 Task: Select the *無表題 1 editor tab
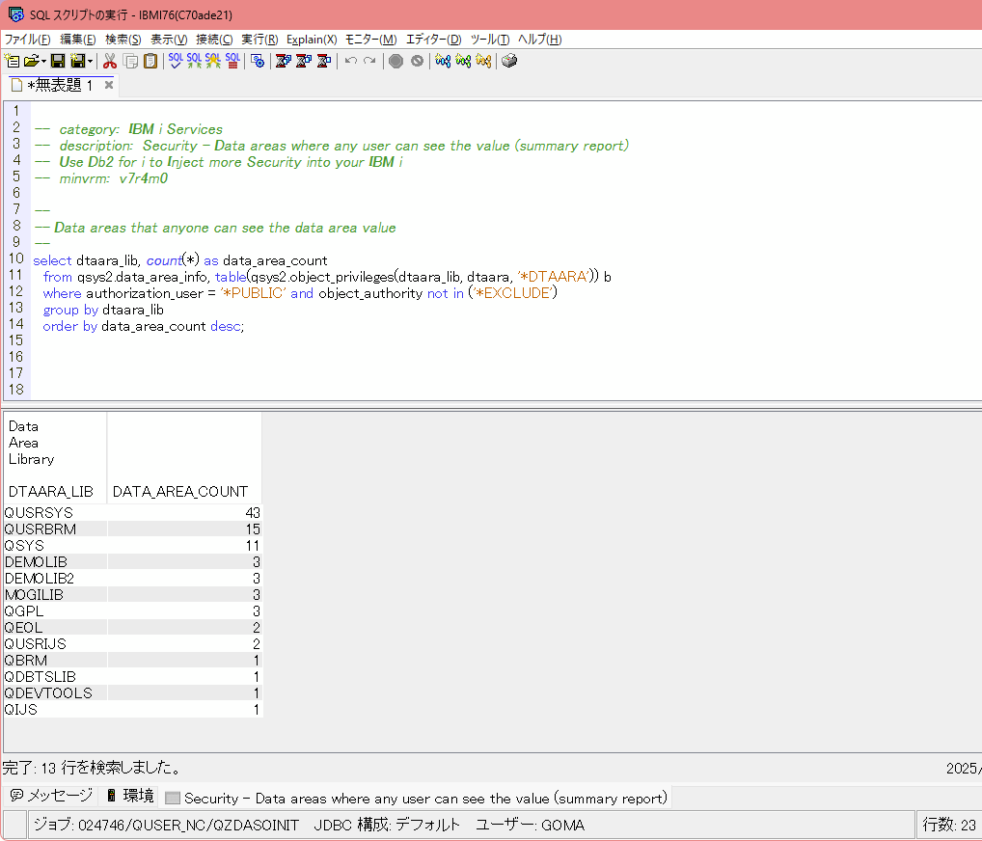[60, 85]
